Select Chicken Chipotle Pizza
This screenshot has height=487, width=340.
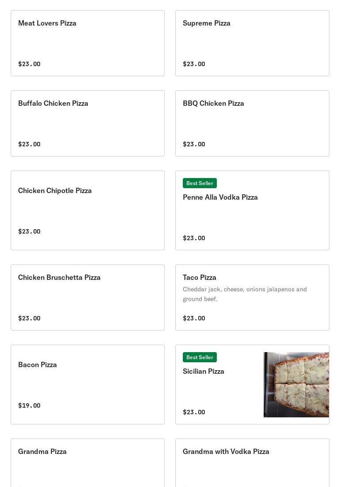tap(87, 210)
